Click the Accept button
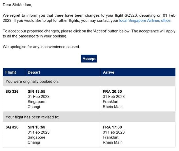 pyautogui.click(x=89, y=59)
